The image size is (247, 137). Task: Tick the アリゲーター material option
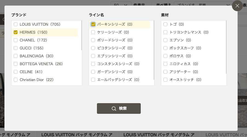[x=165, y=72]
